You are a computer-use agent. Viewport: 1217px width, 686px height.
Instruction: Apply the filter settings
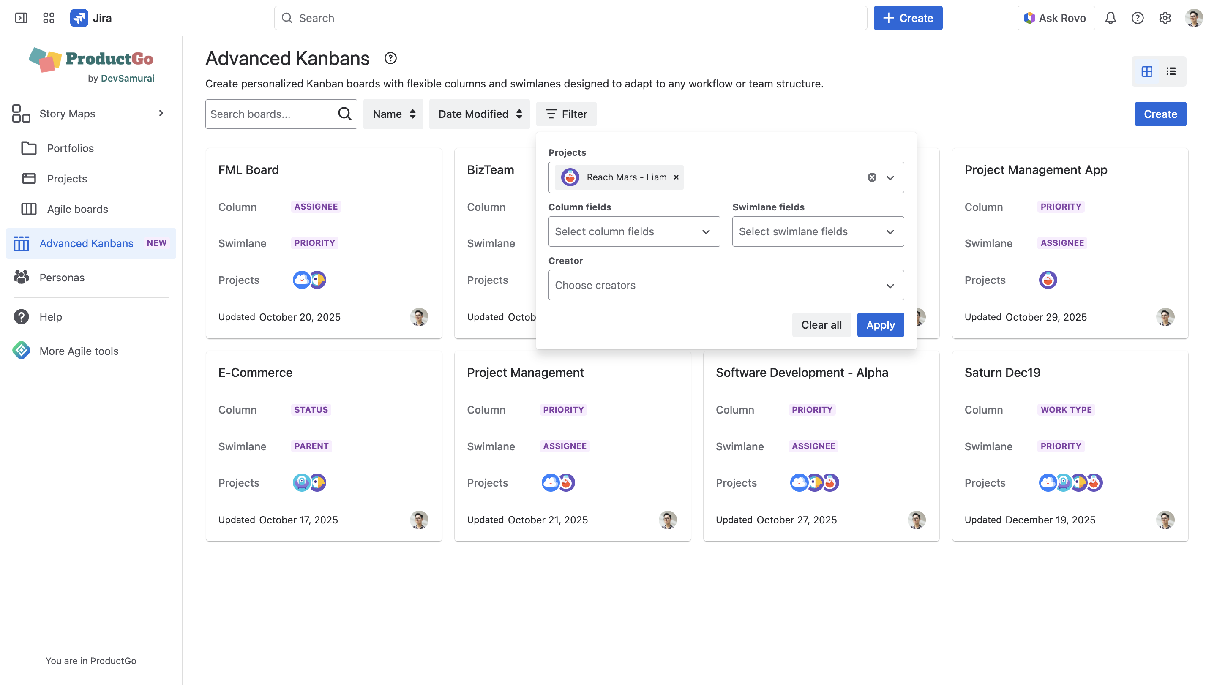pos(880,325)
